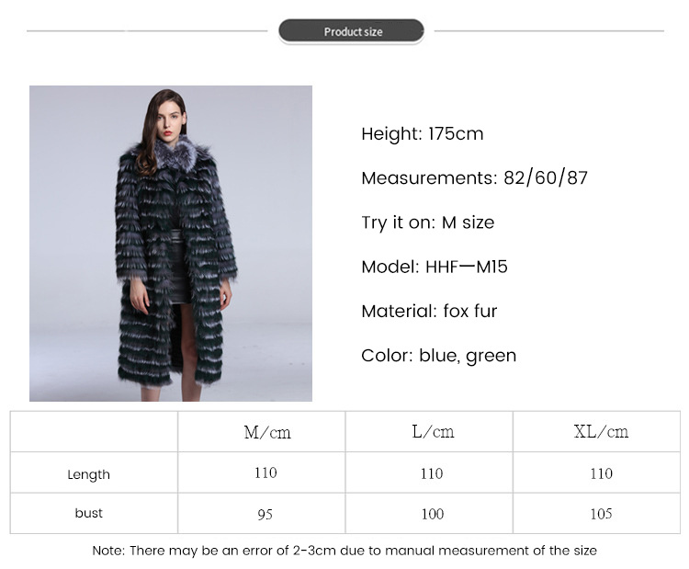Image resolution: width=689 pixels, height=569 pixels.
Task: Open the fur coat model photo
Action: coord(171,244)
